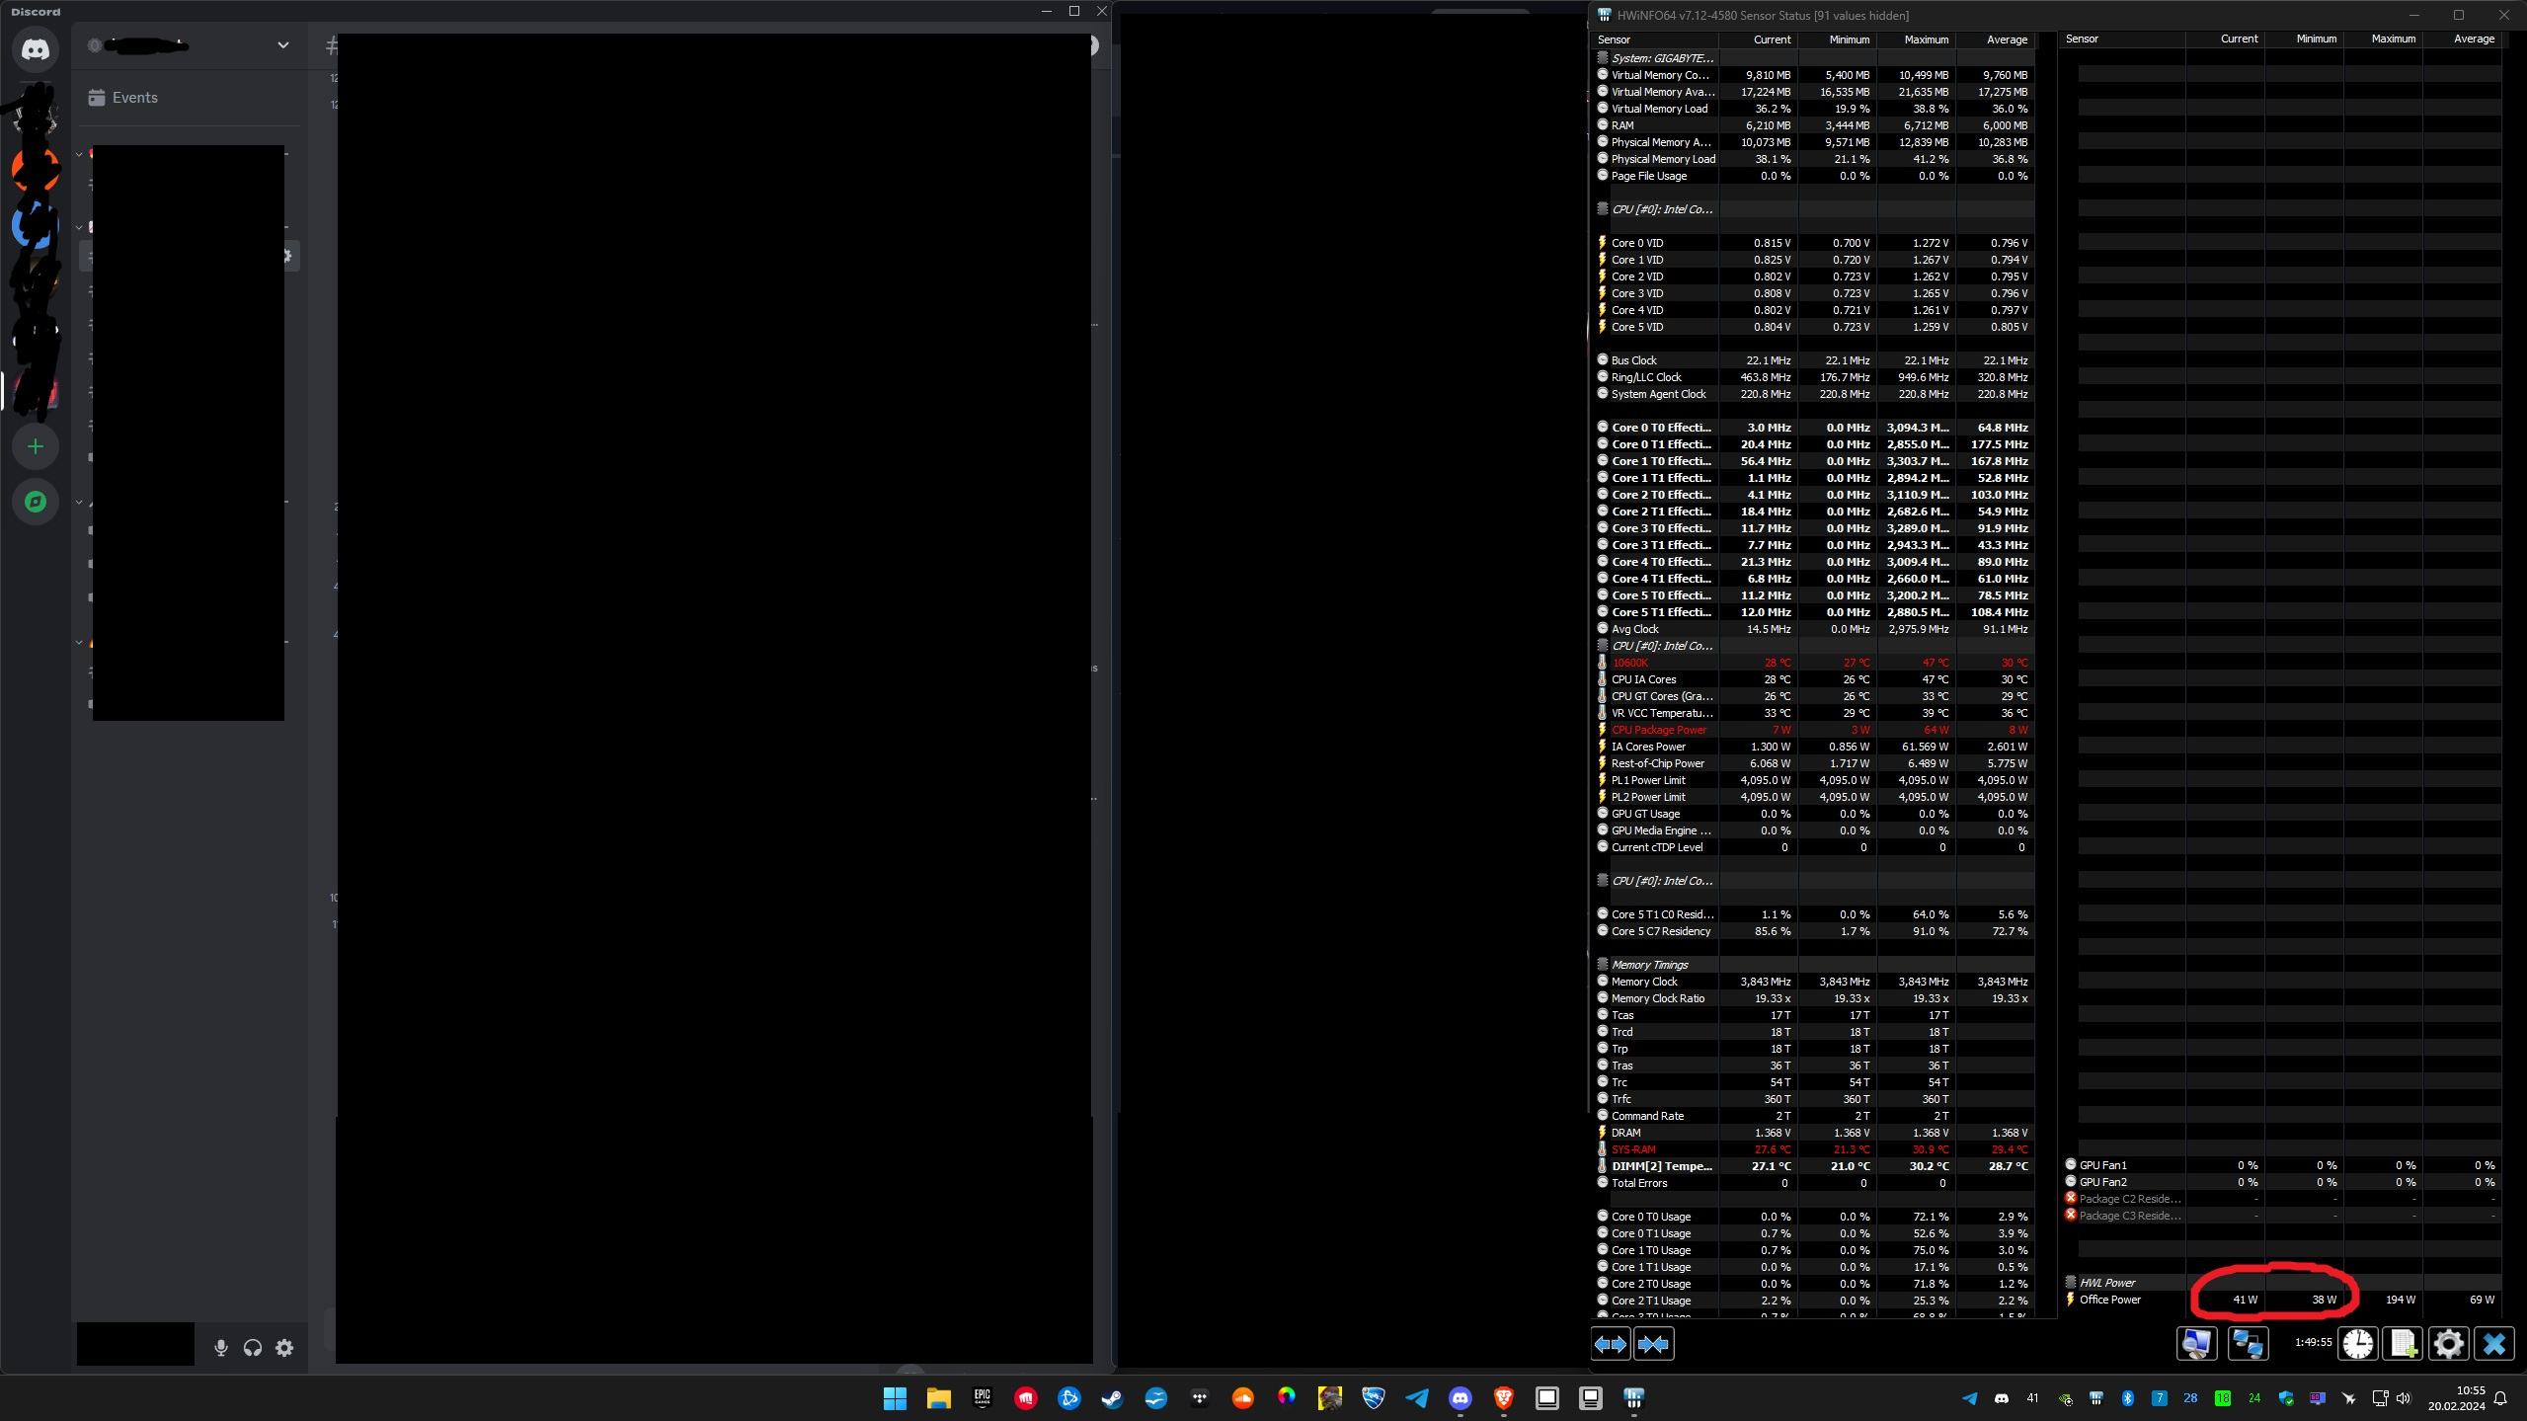Open Windows Start menu
The width and height of the screenshot is (2527, 1421).
pos(895,1398)
